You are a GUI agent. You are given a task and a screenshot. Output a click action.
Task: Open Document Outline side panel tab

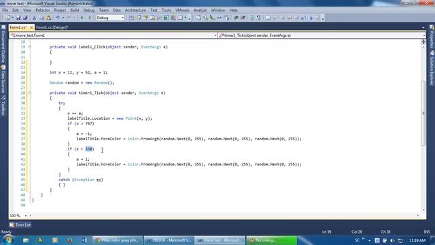click(x=3, y=45)
